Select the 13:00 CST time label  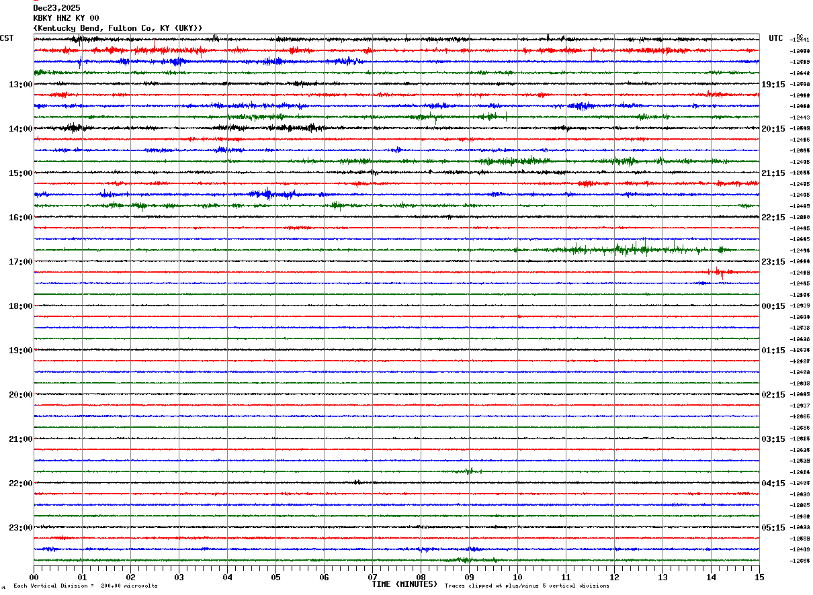[20, 85]
